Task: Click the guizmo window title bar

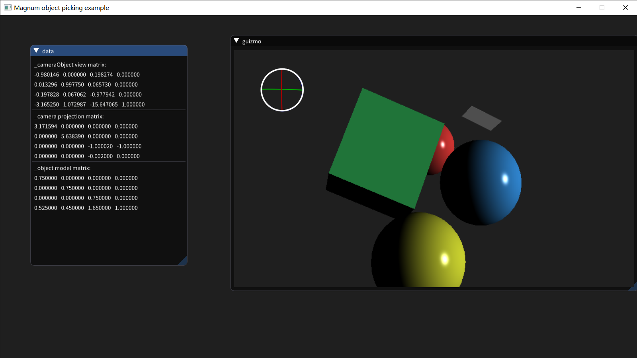Action: [x=358, y=41]
